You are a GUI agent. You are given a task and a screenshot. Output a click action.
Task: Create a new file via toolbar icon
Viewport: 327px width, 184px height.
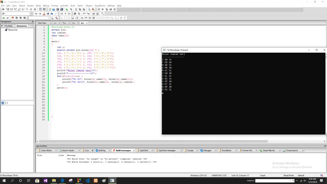tap(50, 9)
